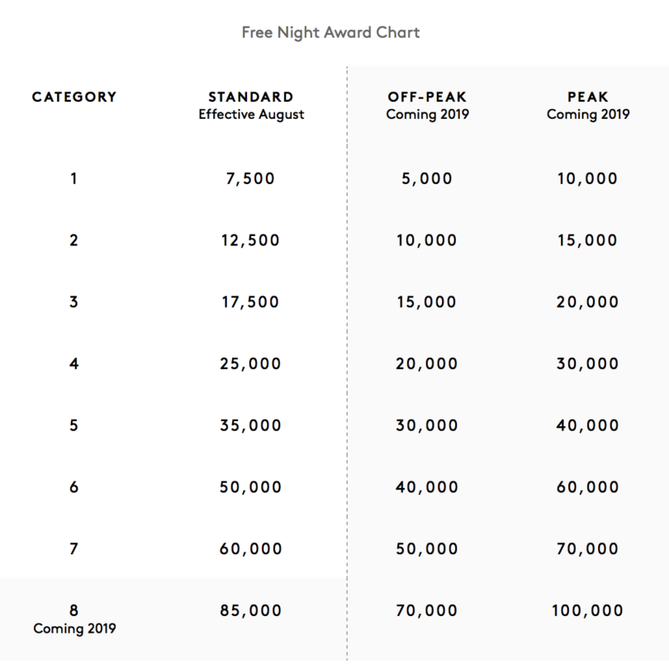
Task: Click the category 4 row label
Action: point(74,364)
